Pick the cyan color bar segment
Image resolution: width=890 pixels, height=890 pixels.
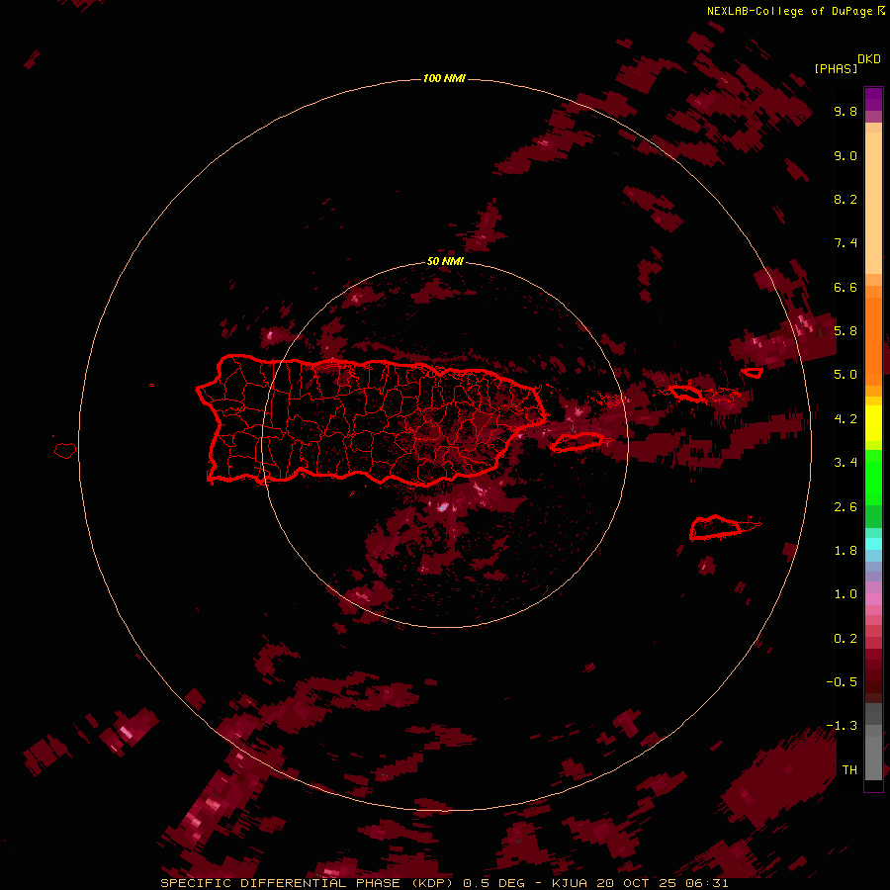873,544
